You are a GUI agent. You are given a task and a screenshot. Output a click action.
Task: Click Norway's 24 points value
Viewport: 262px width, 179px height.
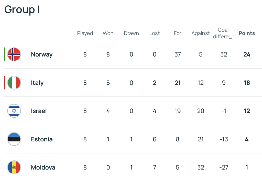[x=247, y=54]
